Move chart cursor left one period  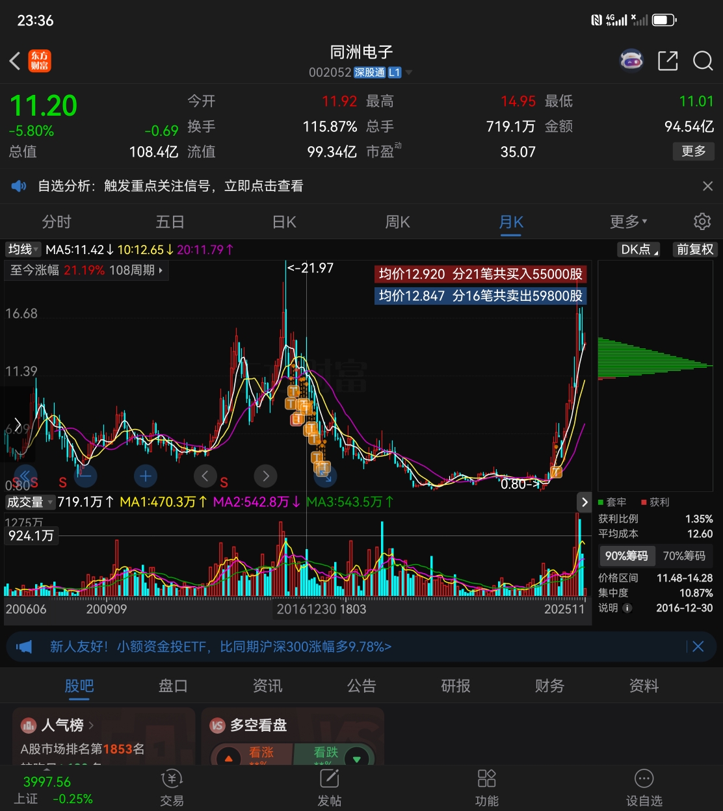[x=205, y=476]
